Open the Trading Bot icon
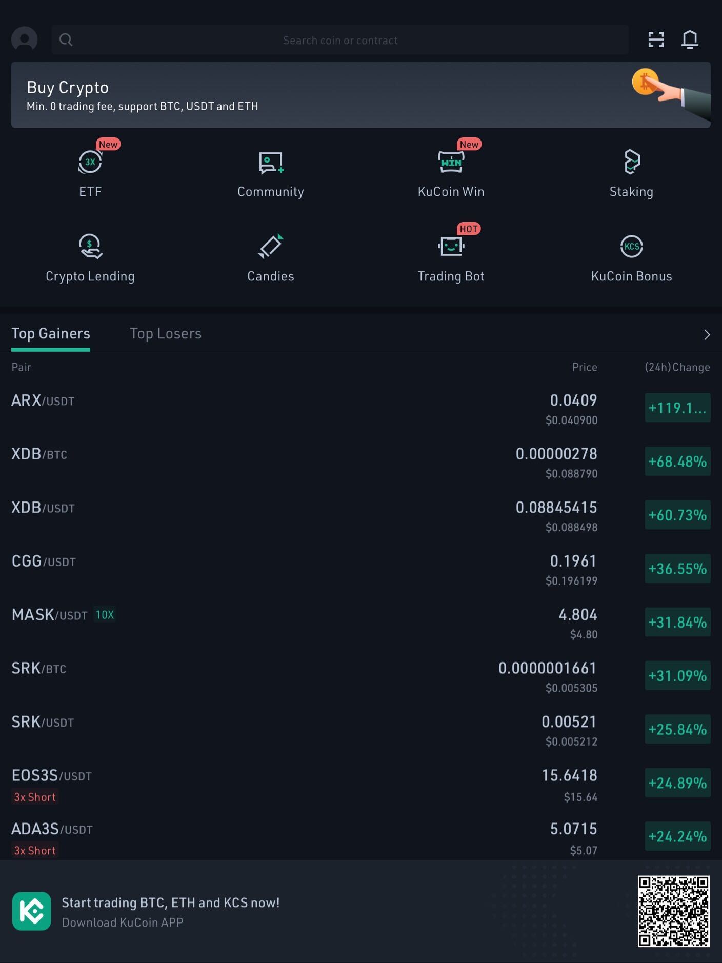 click(x=451, y=246)
